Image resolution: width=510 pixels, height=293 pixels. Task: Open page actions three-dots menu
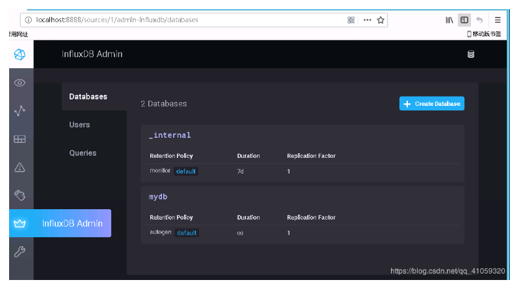pos(367,20)
